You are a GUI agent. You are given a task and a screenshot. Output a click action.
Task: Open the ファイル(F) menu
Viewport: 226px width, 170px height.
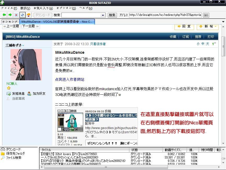coord(9,8)
